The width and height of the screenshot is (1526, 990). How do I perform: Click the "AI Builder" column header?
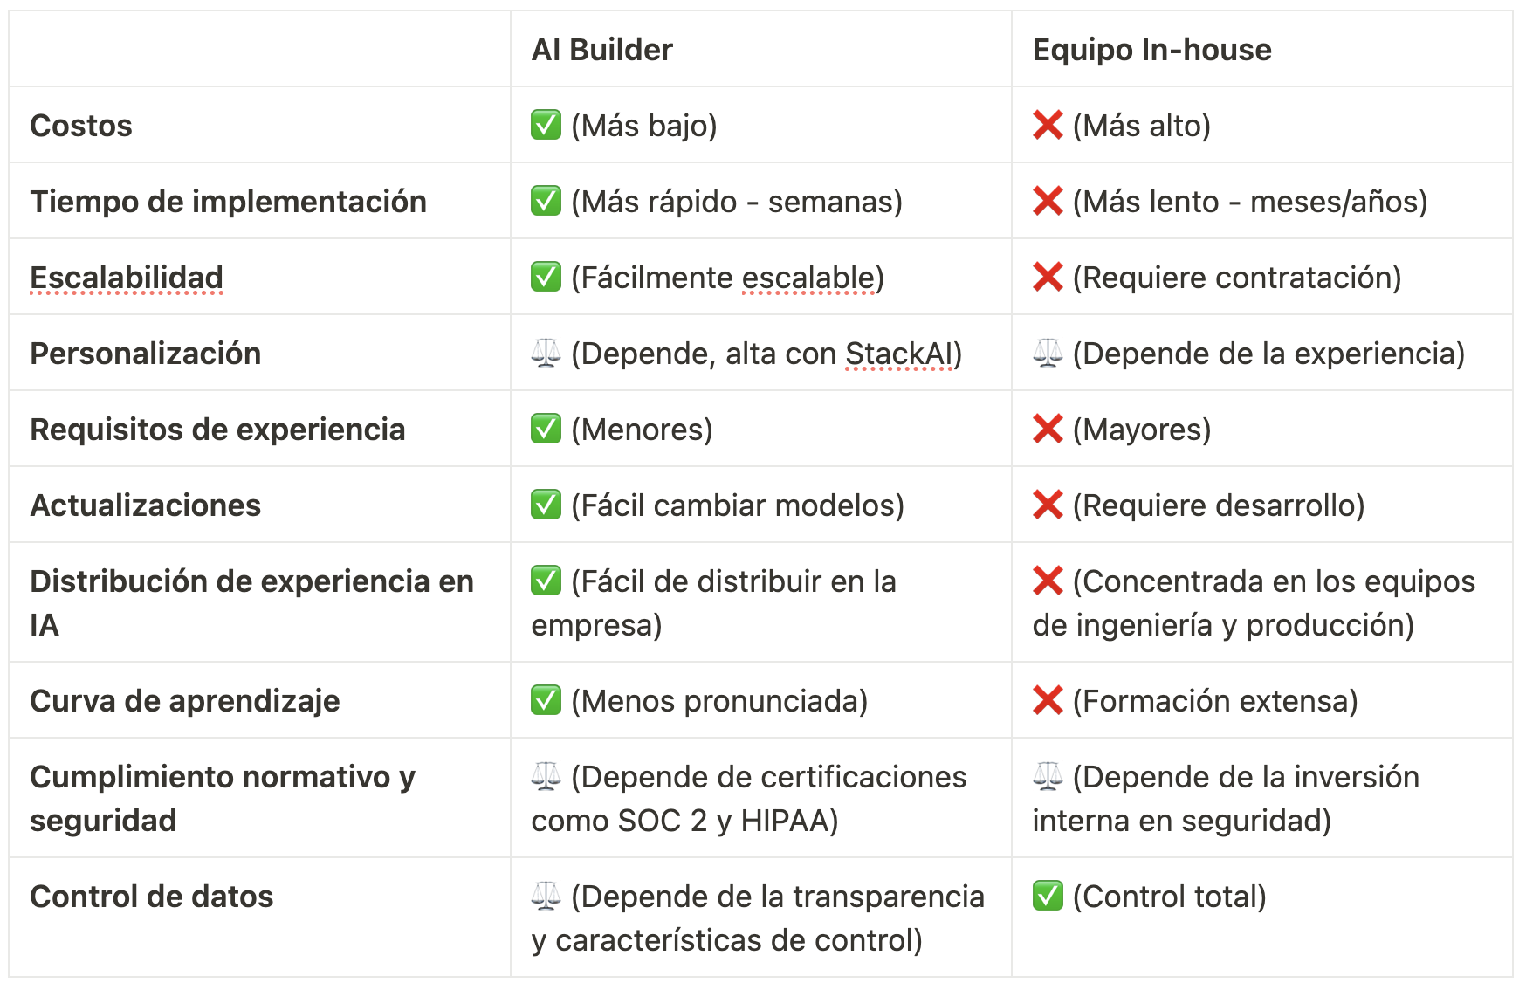coord(601,50)
